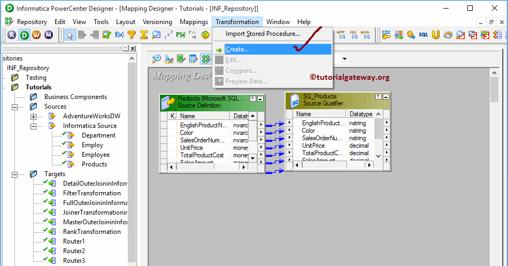
Task: Open the Repository menu
Action: (x=32, y=22)
